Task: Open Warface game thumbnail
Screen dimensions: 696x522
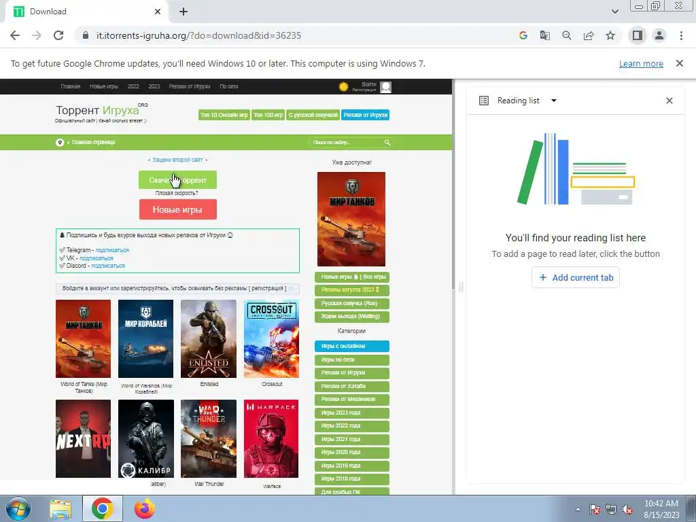Action: 271,438
